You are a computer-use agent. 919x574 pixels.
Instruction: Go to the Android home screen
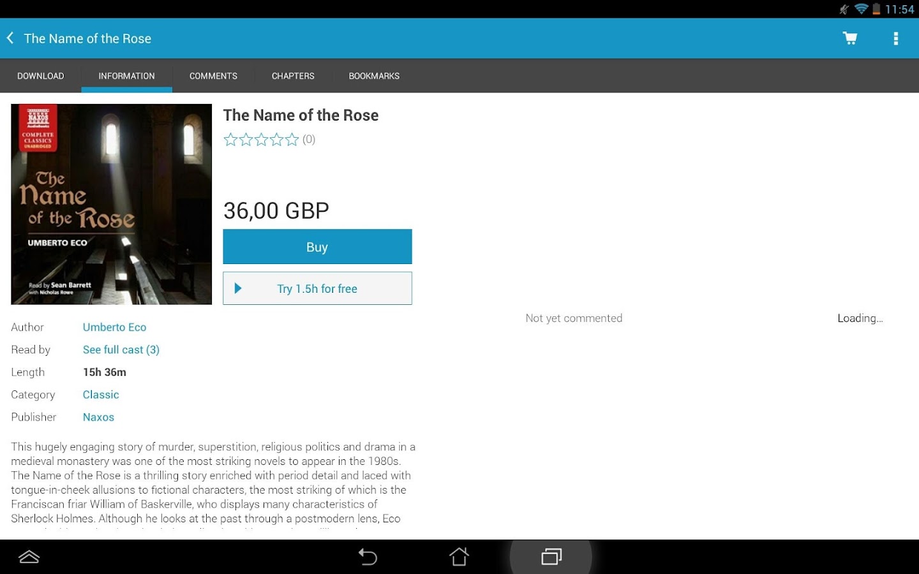pos(459,557)
